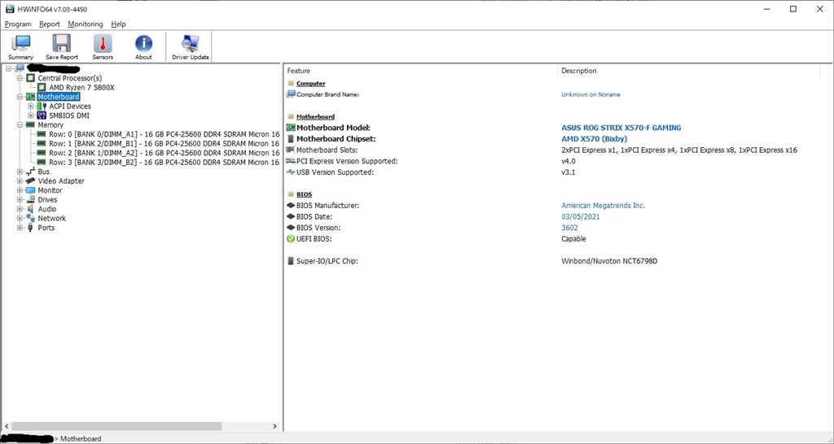Open the Summary toolbar icon
Image resolution: width=834 pixels, height=444 pixels.
coord(20,46)
